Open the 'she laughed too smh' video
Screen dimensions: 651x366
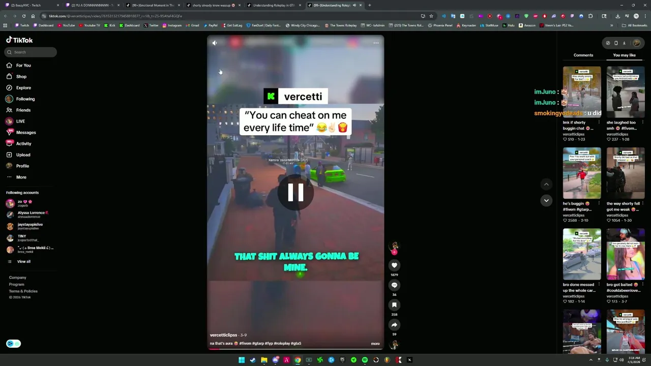[x=626, y=92]
